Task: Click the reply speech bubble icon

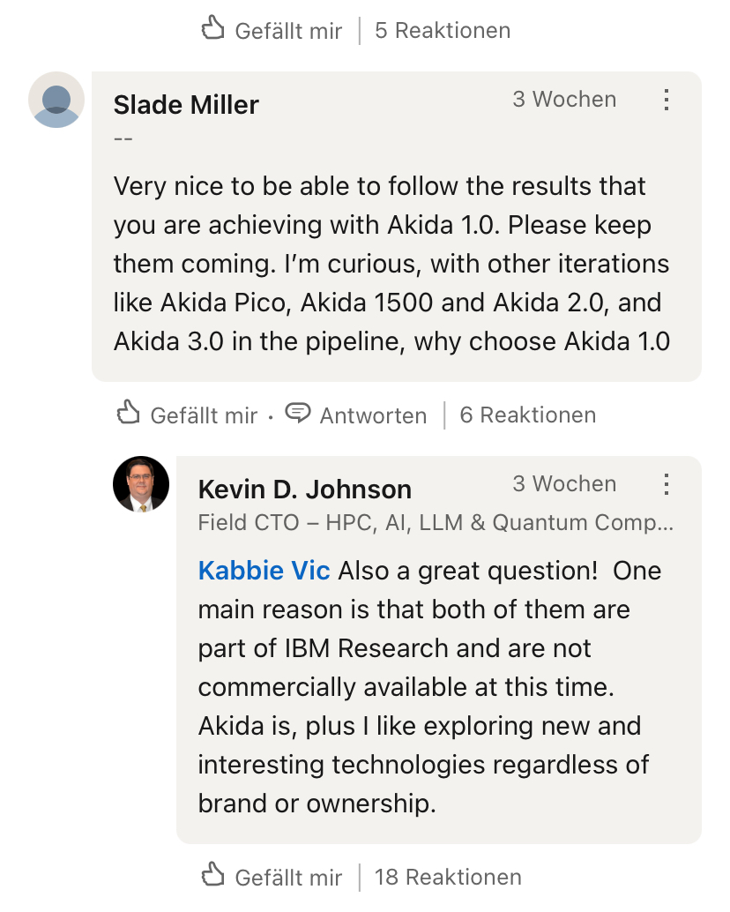Action: click(x=299, y=414)
